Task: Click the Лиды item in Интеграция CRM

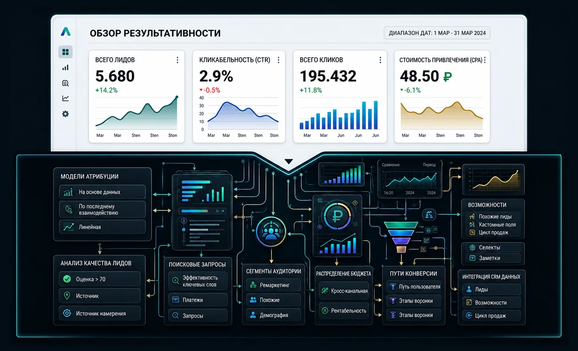Action: (491, 289)
